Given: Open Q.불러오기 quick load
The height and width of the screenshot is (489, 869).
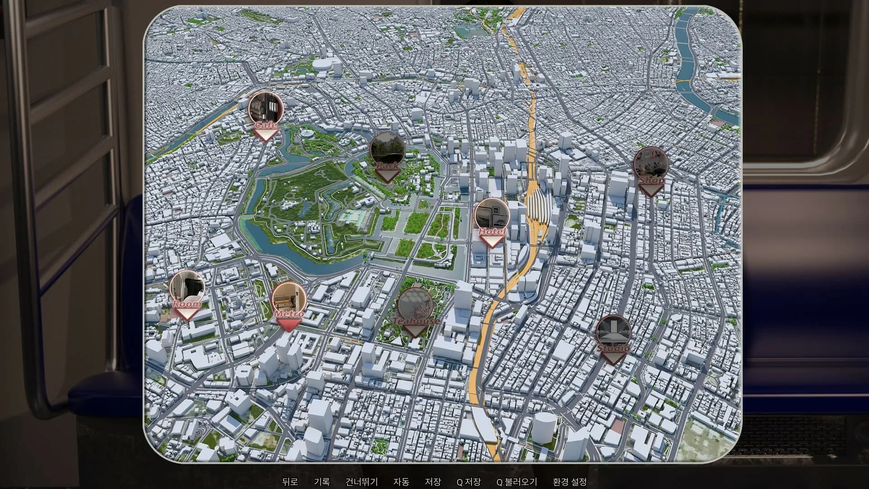Looking at the screenshot, I should coord(517,482).
